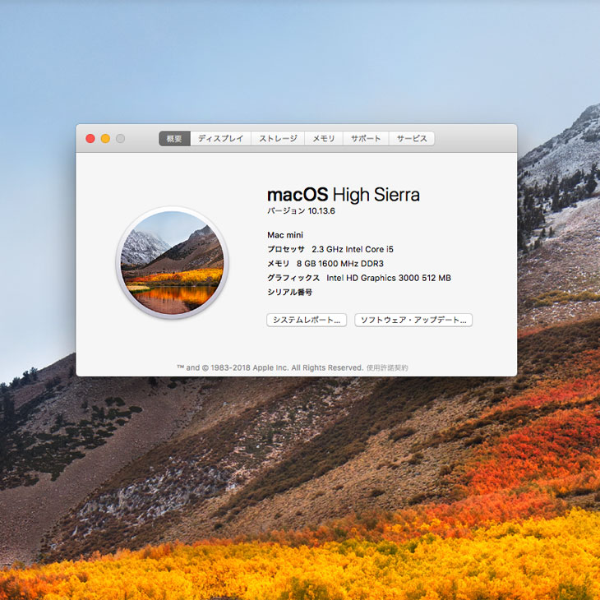600x600 pixels.
Task: Select the 概要 tab
Action: (174, 139)
